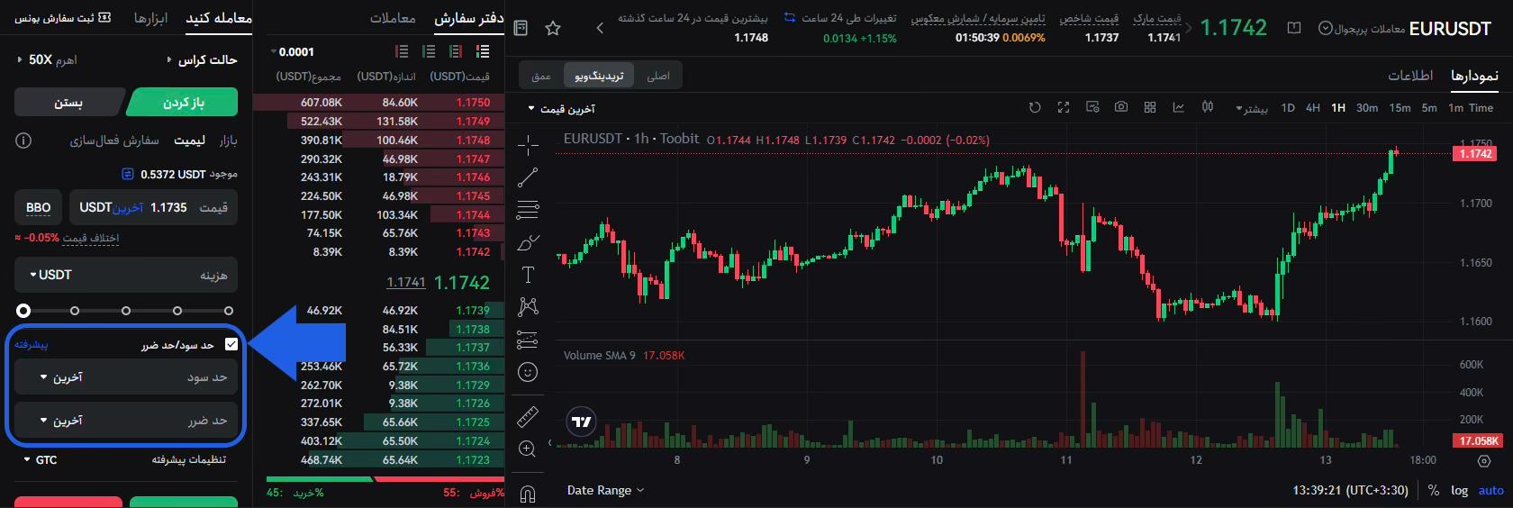Open the 50X leverage selector
This screenshot has height=508, width=1513.
pos(47,59)
